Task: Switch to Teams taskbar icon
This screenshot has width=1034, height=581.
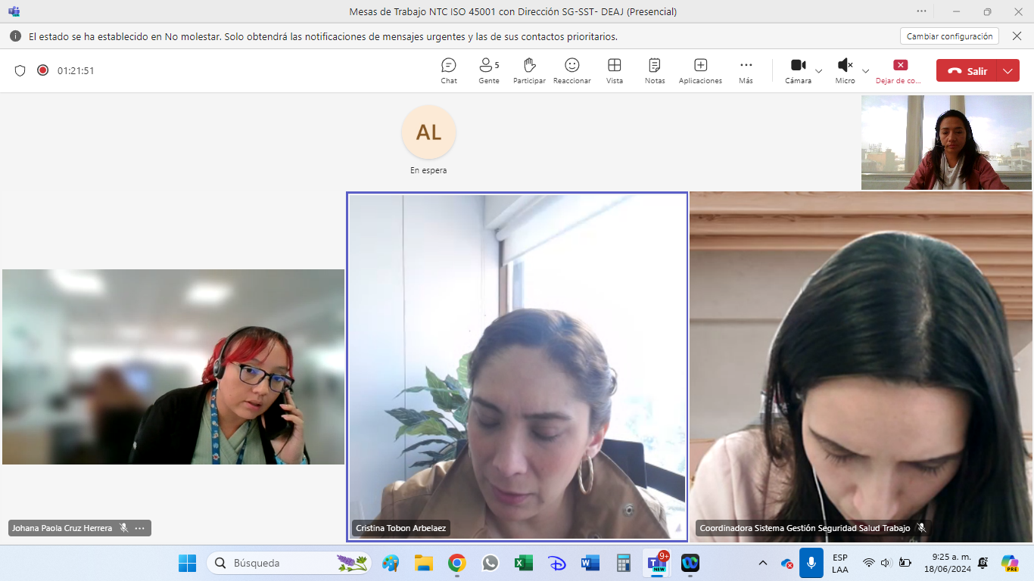Action: click(657, 563)
